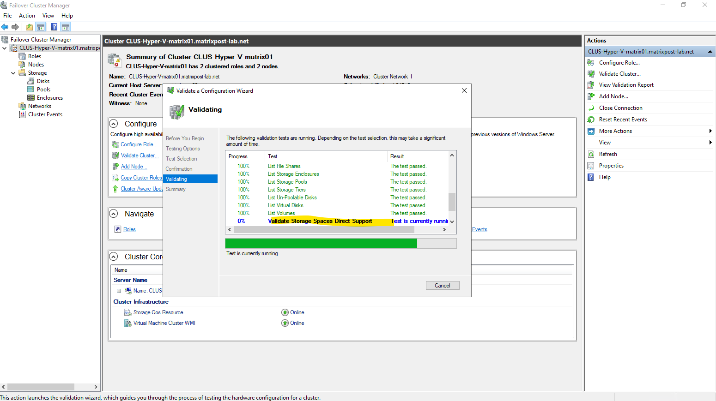This screenshot has width=716, height=401.
Task: Cancel the validation wizard
Action: 442,286
